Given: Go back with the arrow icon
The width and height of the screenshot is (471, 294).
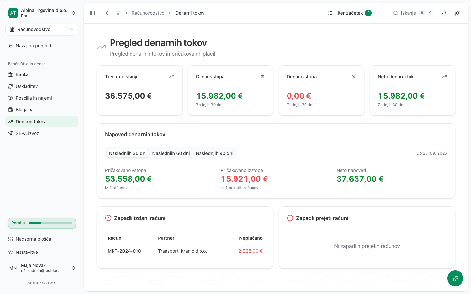Looking at the screenshot, I should [x=107, y=13].
